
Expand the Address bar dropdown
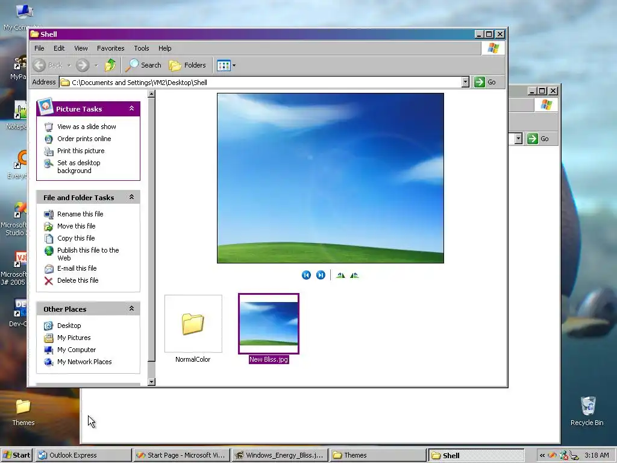(x=465, y=82)
